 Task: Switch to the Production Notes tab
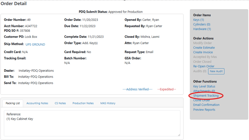tap(83, 103)
